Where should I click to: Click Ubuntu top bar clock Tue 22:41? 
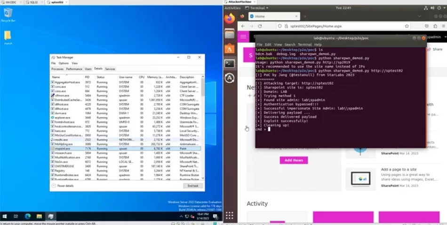click(343, 8)
